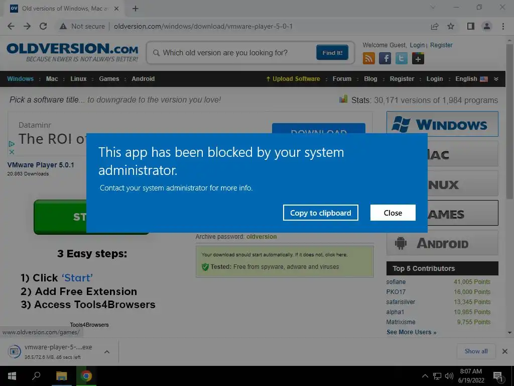514x386 pixels.
Task: Click the address bar URL
Action: click(203, 26)
